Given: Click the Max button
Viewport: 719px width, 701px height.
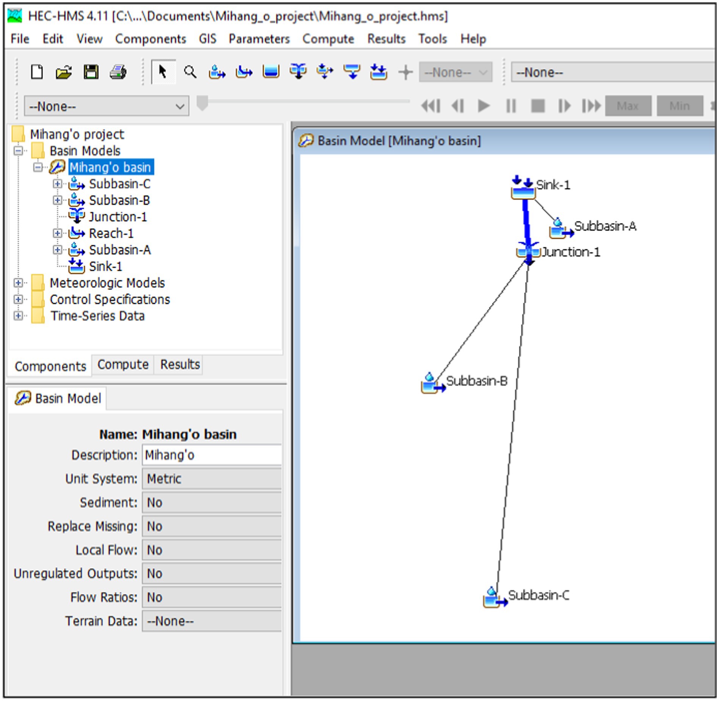Looking at the screenshot, I should (628, 106).
